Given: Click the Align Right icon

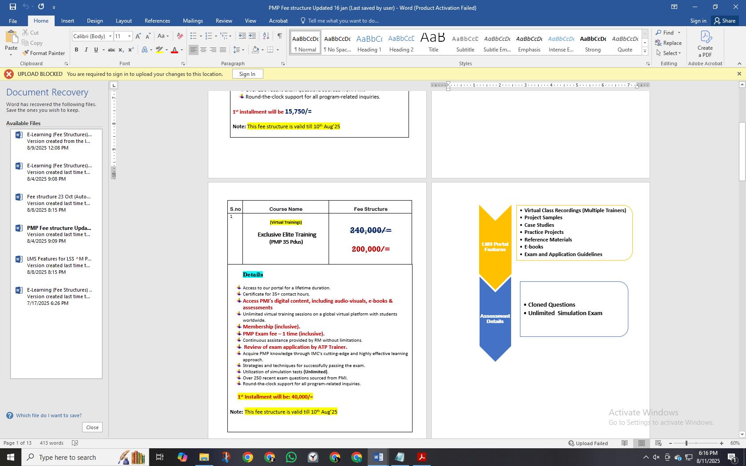Looking at the screenshot, I should (213, 50).
